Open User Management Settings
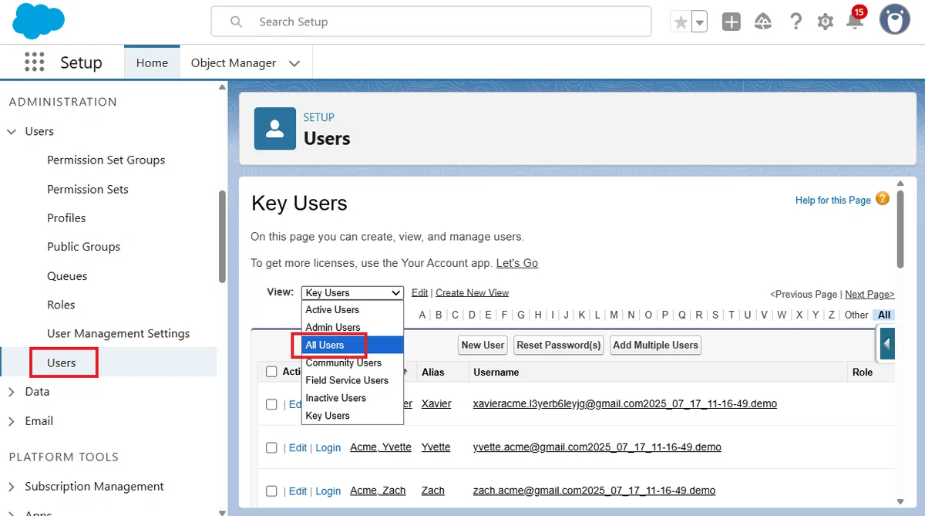This screenshot has width=925, height=516. 119,334
